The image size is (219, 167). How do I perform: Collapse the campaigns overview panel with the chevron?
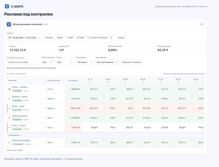click(201, 24)
